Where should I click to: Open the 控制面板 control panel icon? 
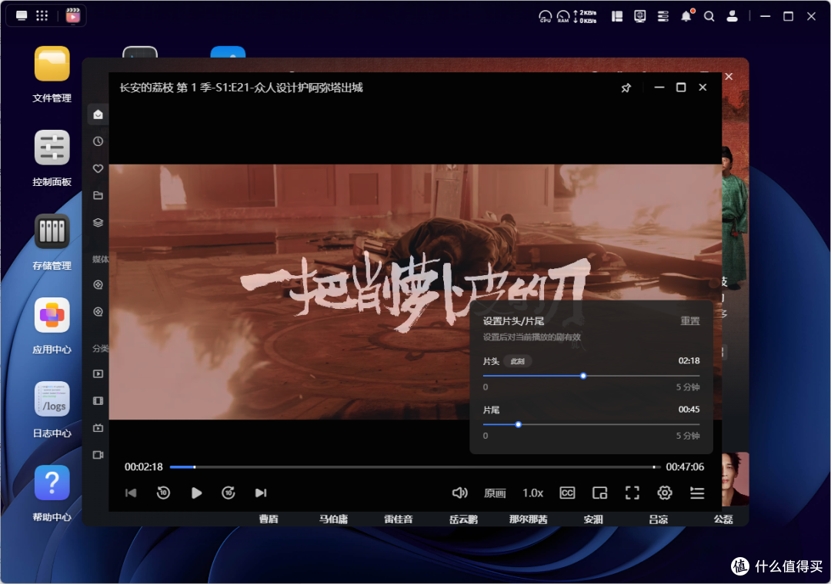point(52,148)
